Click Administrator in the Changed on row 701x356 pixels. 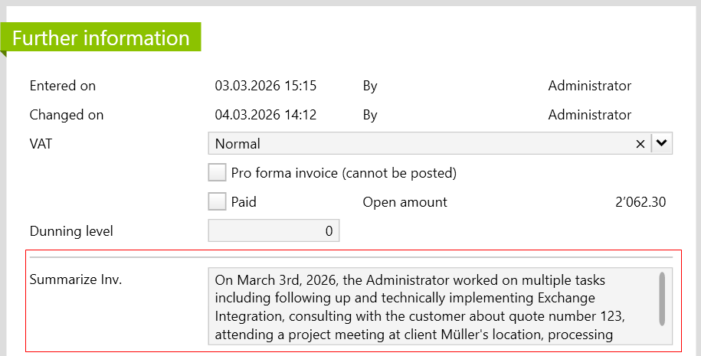589,115
